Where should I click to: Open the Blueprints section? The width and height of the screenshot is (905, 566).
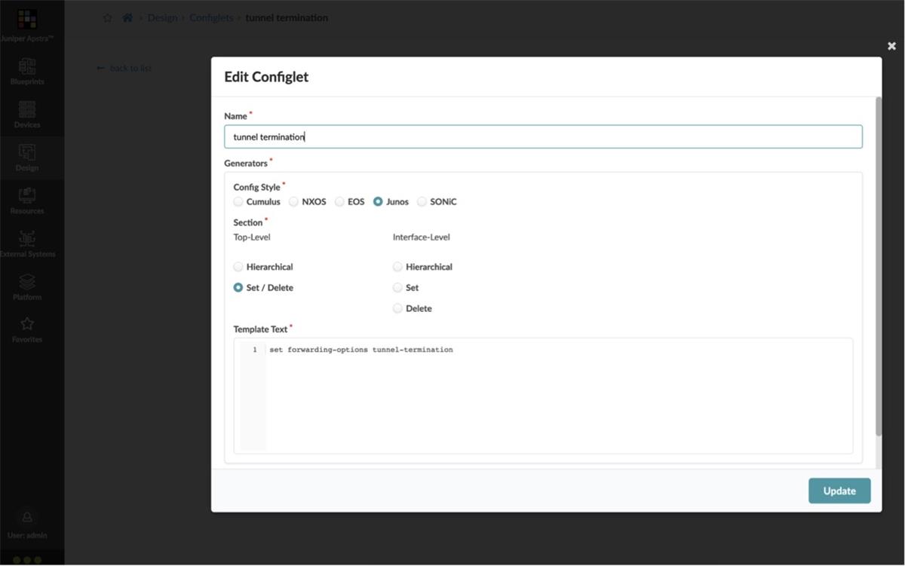[26, 72]
